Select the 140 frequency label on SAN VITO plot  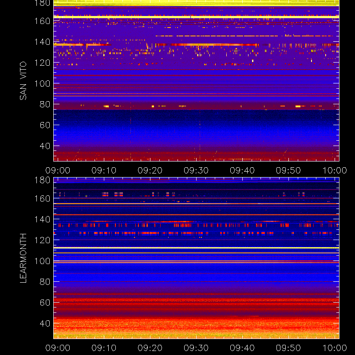point(42,42)
